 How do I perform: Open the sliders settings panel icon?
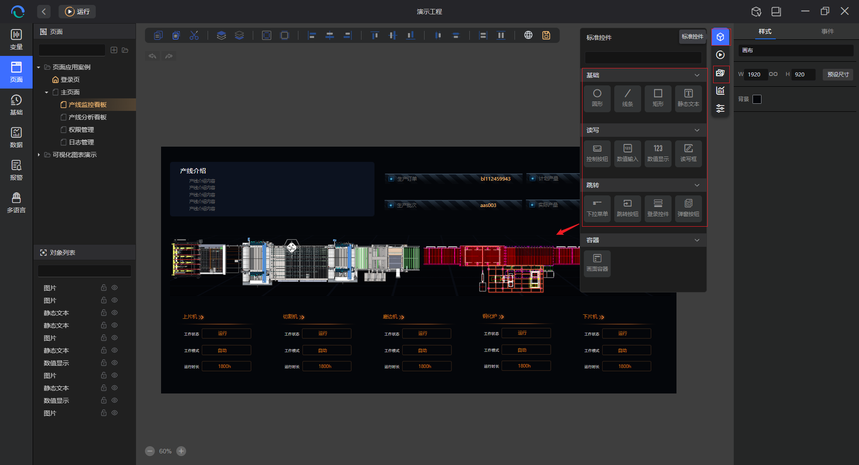720,109
